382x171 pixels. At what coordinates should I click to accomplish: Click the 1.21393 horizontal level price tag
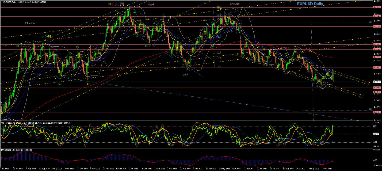point(377,26)
